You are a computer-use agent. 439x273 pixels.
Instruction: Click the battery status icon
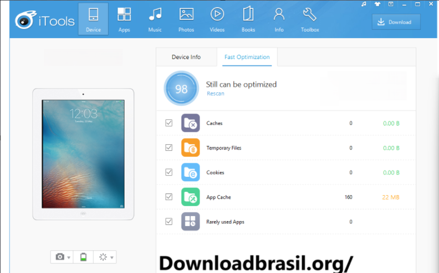click(x=83, y=257)
